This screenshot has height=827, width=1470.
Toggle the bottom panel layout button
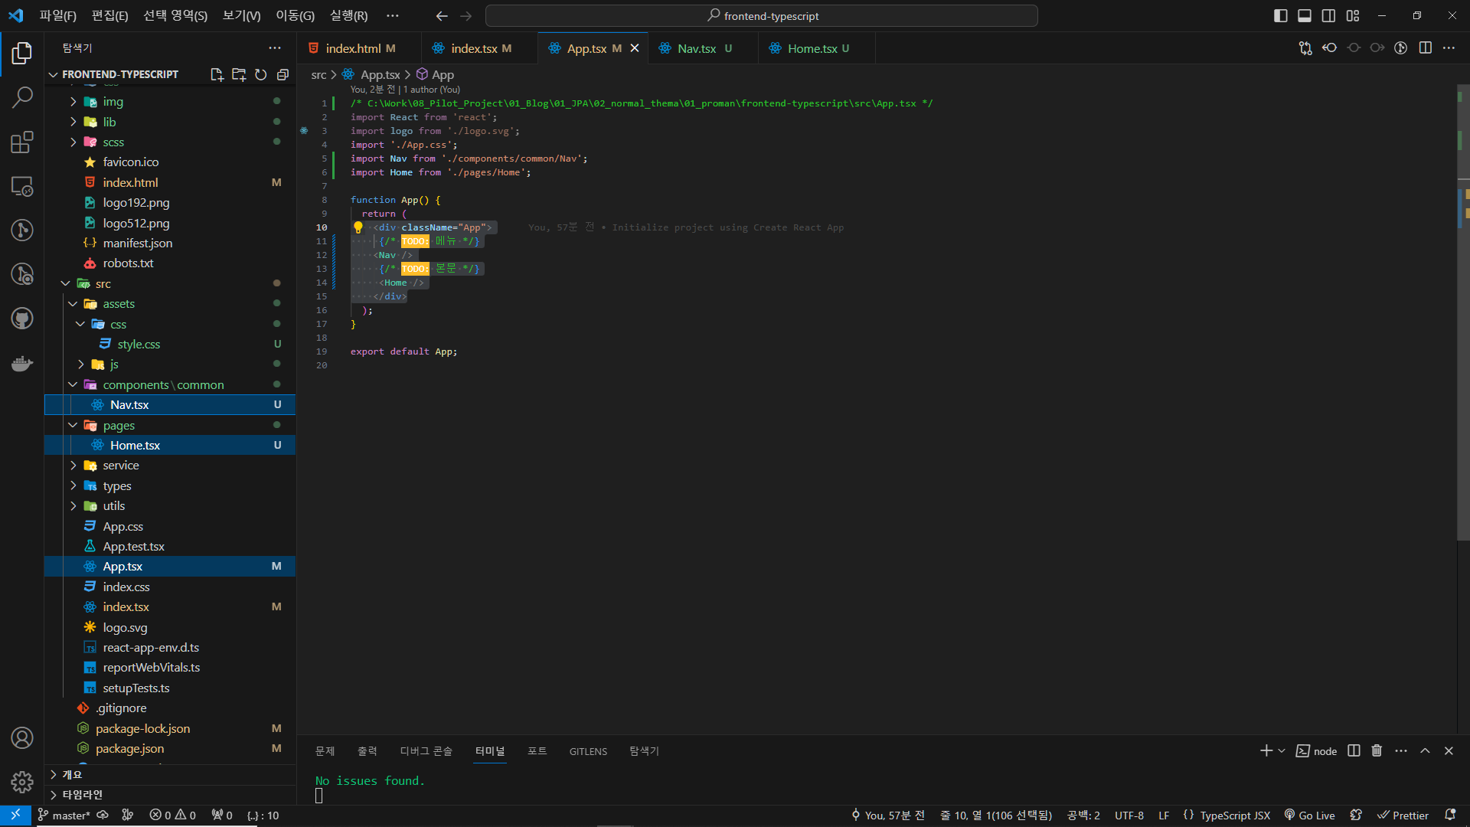(x=1305, y=15)
